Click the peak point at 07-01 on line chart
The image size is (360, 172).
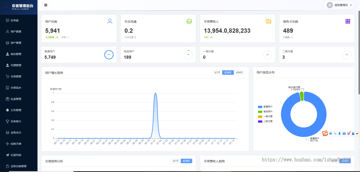tap(155, 93)
